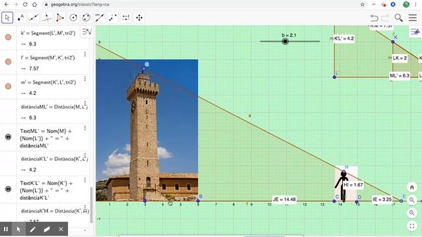The image size is (422, 237).
Task: Toggle visibility of segment k'
Action: (x=9, y=37)
